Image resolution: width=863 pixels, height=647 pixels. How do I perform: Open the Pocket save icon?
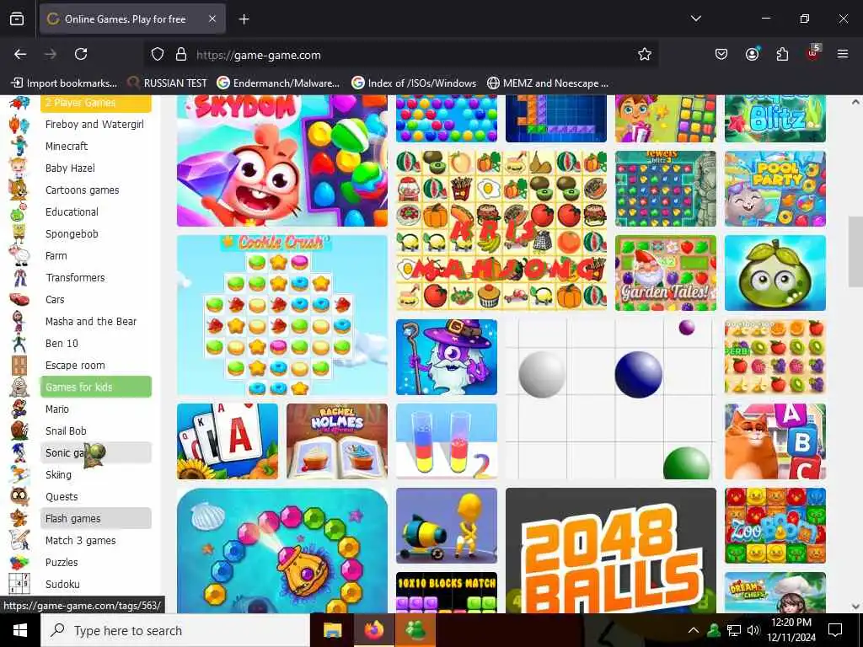721,54
